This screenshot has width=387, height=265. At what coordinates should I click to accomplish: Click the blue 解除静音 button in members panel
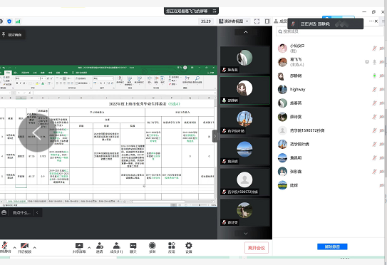point(332,246)
